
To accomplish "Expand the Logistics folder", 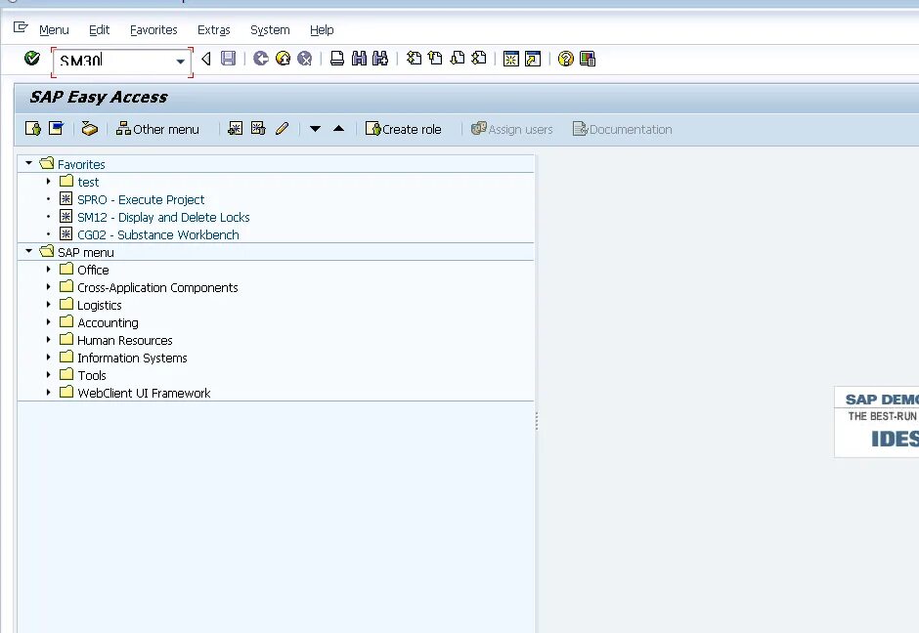I will click(x=48, y=305).
